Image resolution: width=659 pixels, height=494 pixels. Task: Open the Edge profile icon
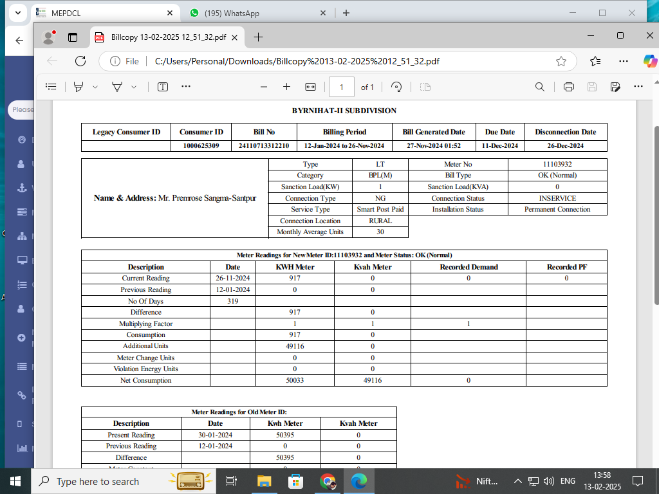(49, 37)
